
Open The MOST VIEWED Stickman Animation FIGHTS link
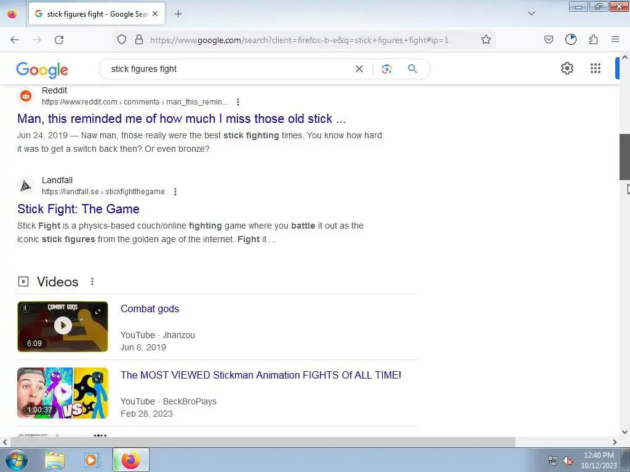(x=261, y=375)
